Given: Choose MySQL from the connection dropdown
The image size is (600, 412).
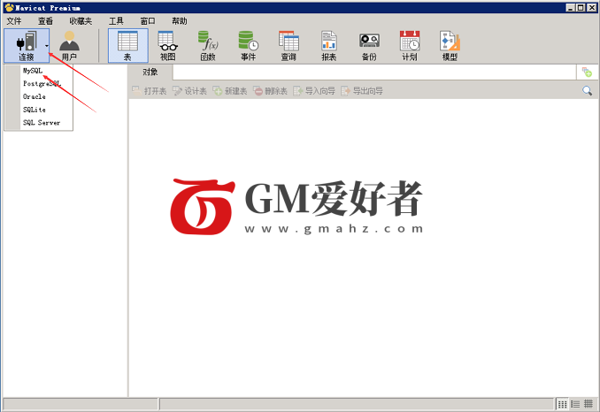Looking at the screenshot, I should [x=33, y=71].
